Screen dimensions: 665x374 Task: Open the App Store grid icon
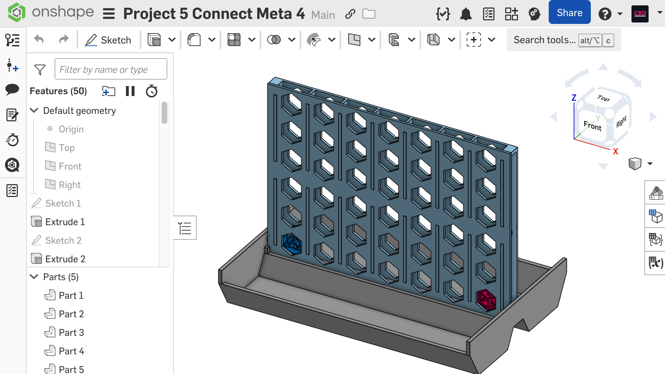[x=511, y=14]
